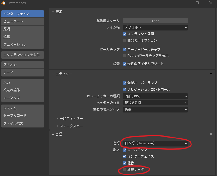Screen dimensions: 217x176
Task: Enable the 開発者用オプション checkbox
Action: pos(124,41)
